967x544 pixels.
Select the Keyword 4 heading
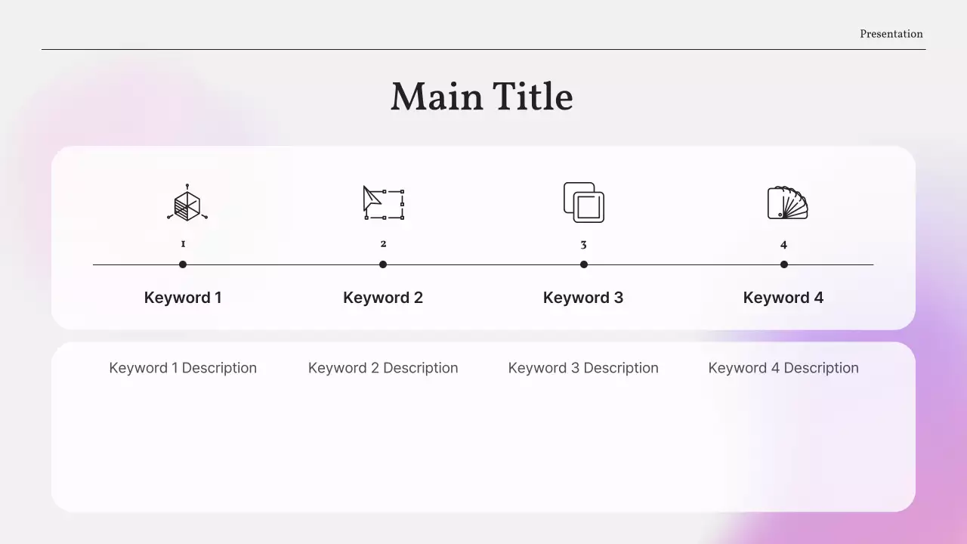783,297
